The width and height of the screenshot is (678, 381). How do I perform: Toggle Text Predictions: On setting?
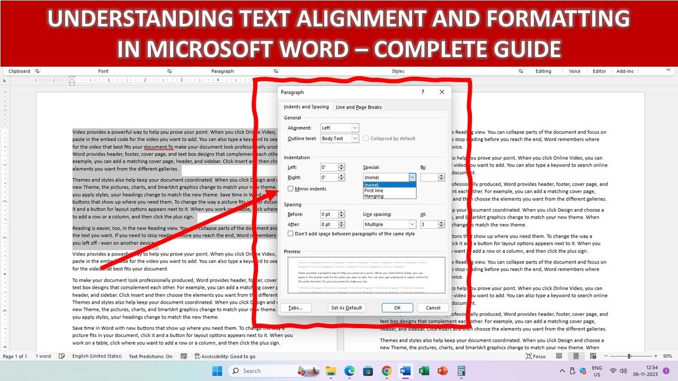click(x=150, y=356)
